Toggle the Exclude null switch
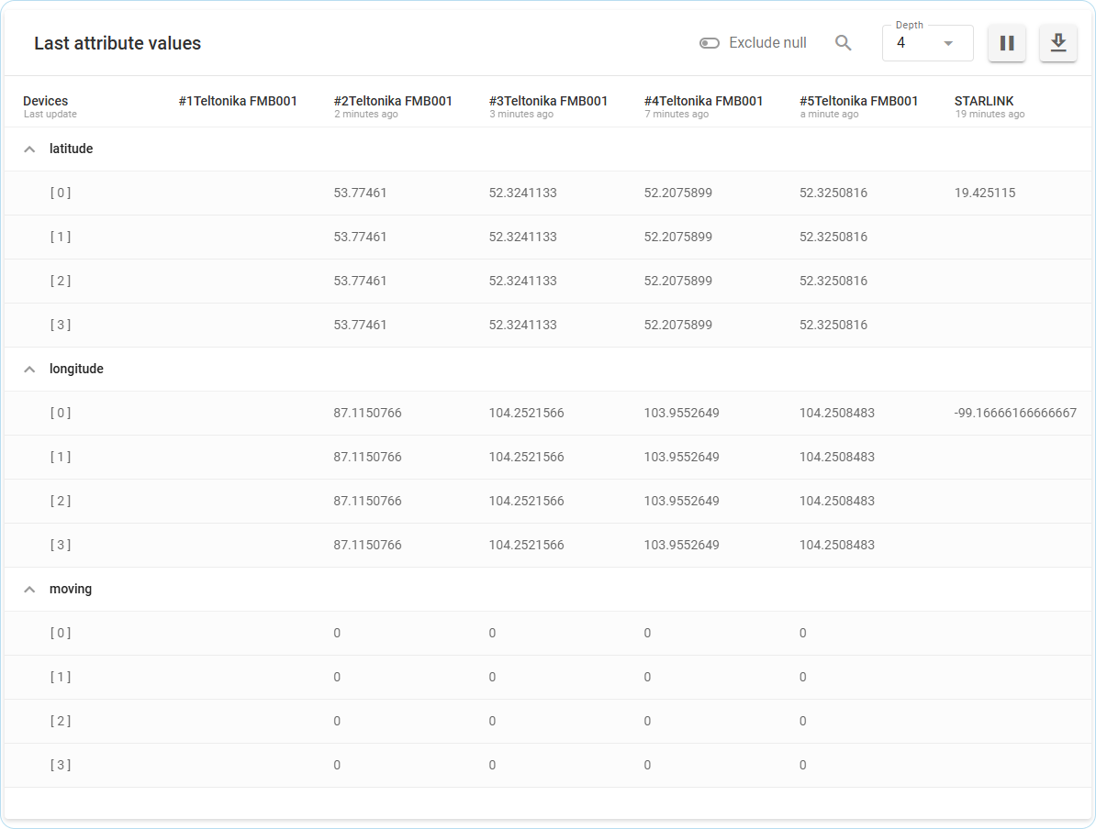1096x829 pixels. pos(710,43)
